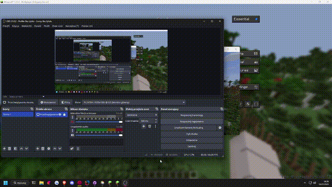Open the Narzędzia menu
This screenshot has width=332, height=187.
point(72,26)
